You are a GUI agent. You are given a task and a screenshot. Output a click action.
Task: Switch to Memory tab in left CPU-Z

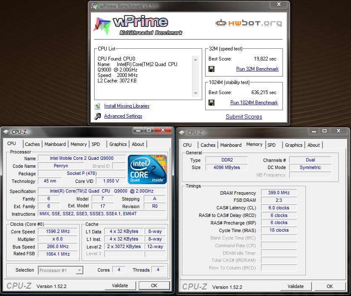click(x=79, y=144)
